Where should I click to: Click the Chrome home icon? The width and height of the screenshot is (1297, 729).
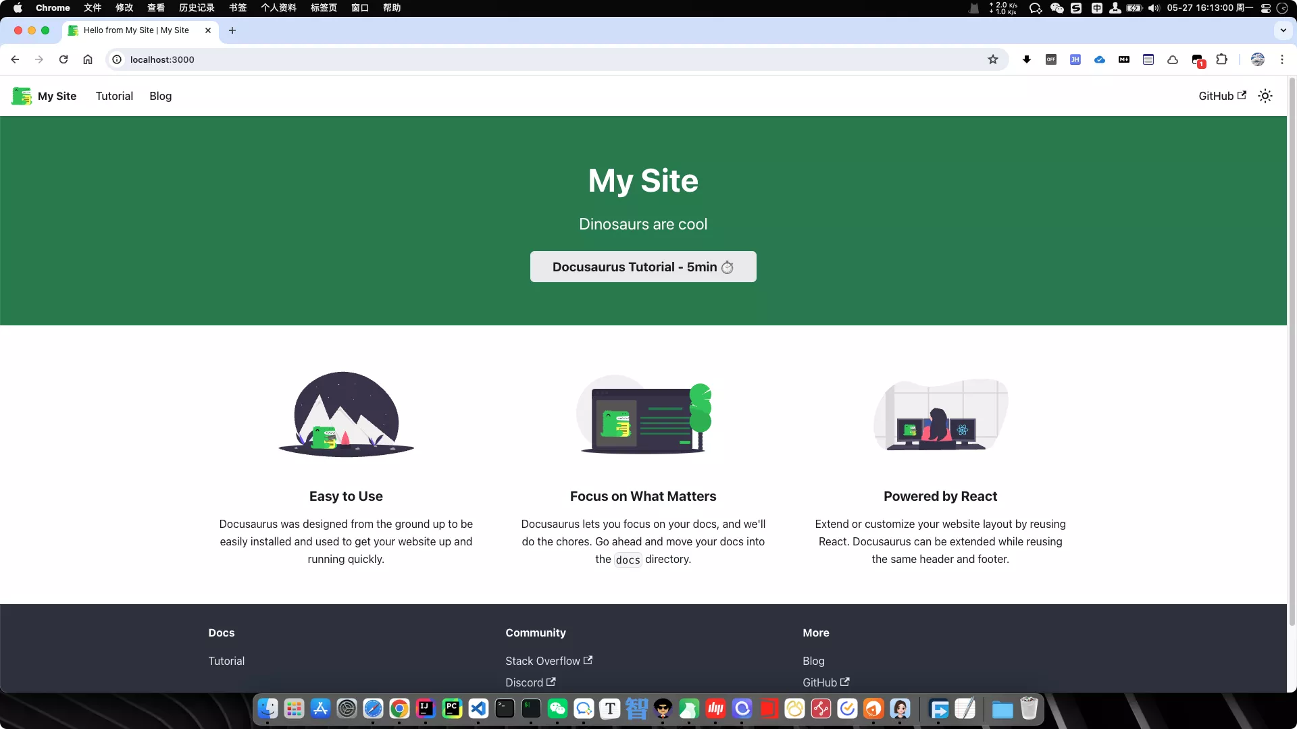click(88, 59)
